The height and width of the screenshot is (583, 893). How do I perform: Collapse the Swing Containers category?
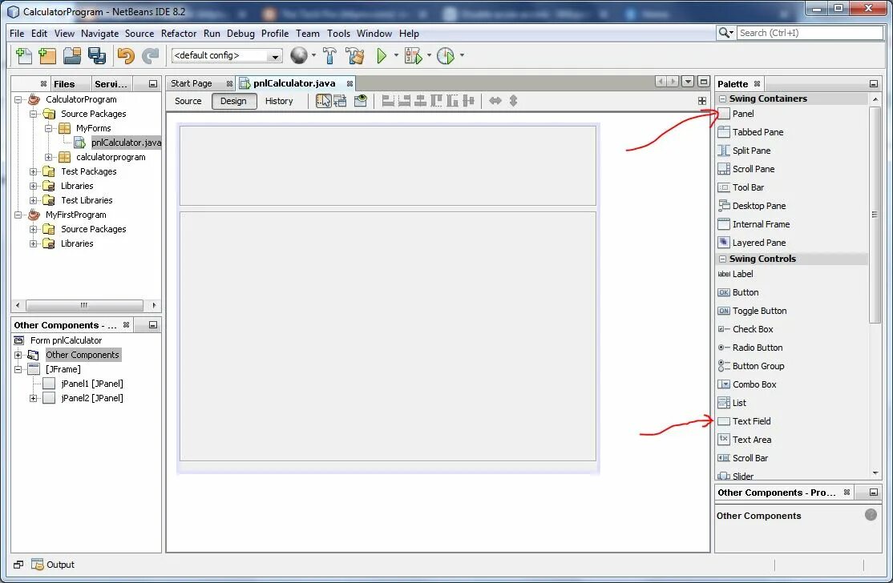click(x=723, y=99)
